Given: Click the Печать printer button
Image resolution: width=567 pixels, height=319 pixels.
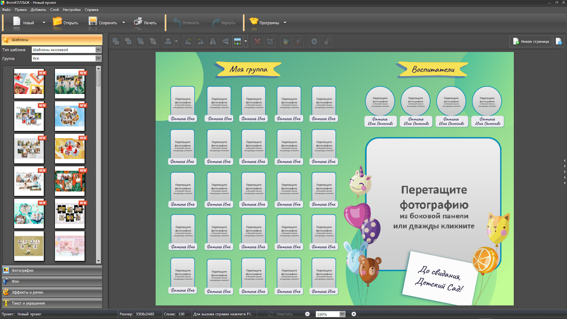Looking at the screenshot, I should [x=145, y=23].
